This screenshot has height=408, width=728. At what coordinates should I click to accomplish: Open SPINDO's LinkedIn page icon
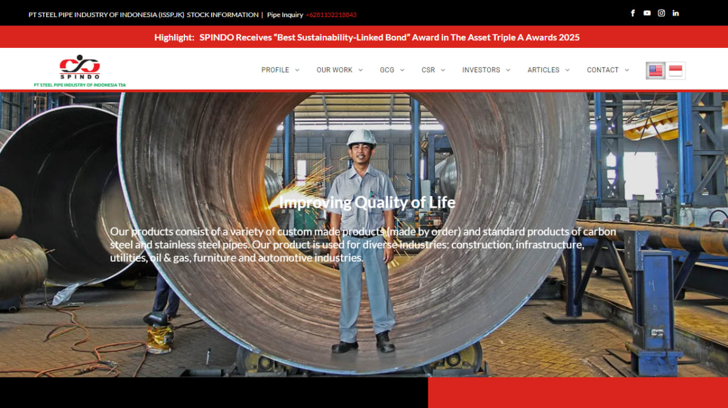click(x=676, y=13)
